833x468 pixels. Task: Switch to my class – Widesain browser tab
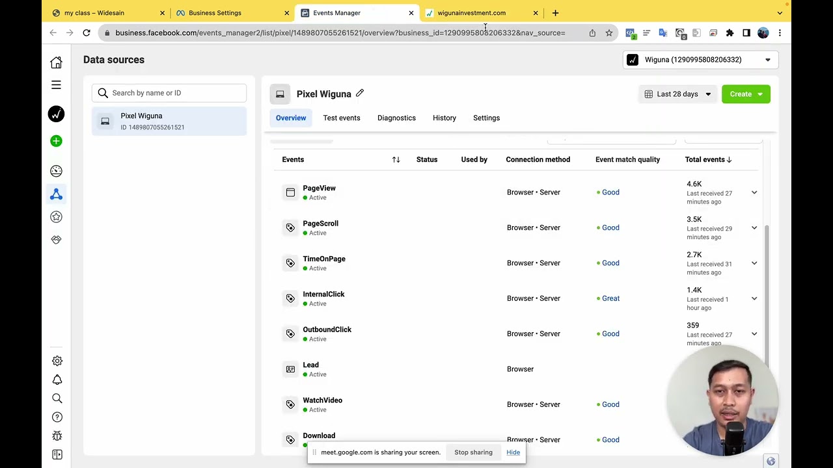coord(109,13)
